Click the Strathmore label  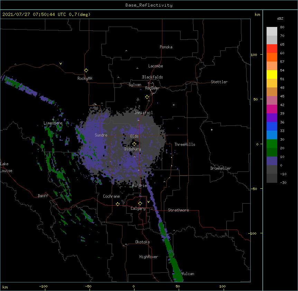point(178,210)
